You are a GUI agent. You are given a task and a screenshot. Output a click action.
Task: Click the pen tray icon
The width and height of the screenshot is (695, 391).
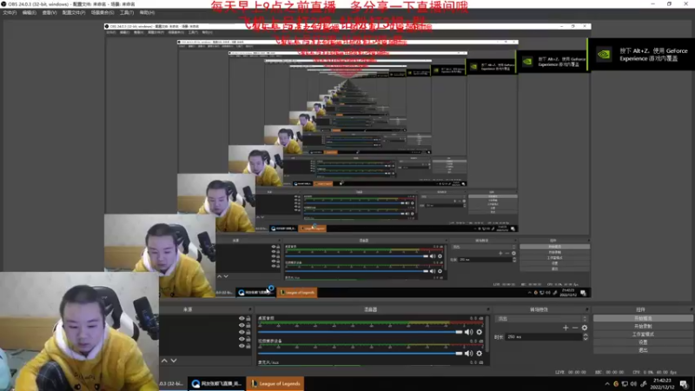644,384
